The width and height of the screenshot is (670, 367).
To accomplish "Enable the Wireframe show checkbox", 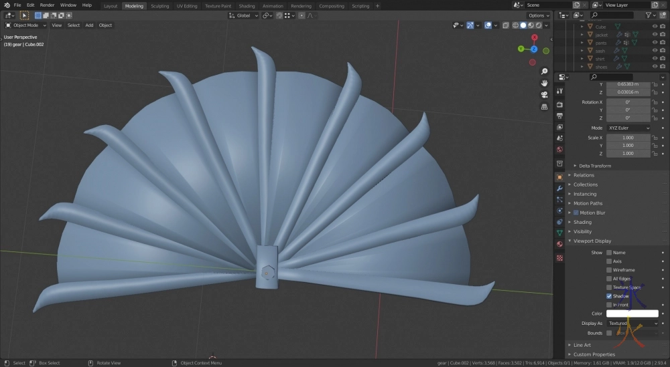I will click(x=609, y=270).
